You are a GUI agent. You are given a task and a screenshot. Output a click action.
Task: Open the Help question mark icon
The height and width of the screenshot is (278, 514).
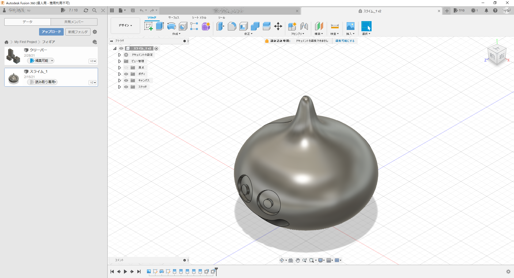pos(495,10)
